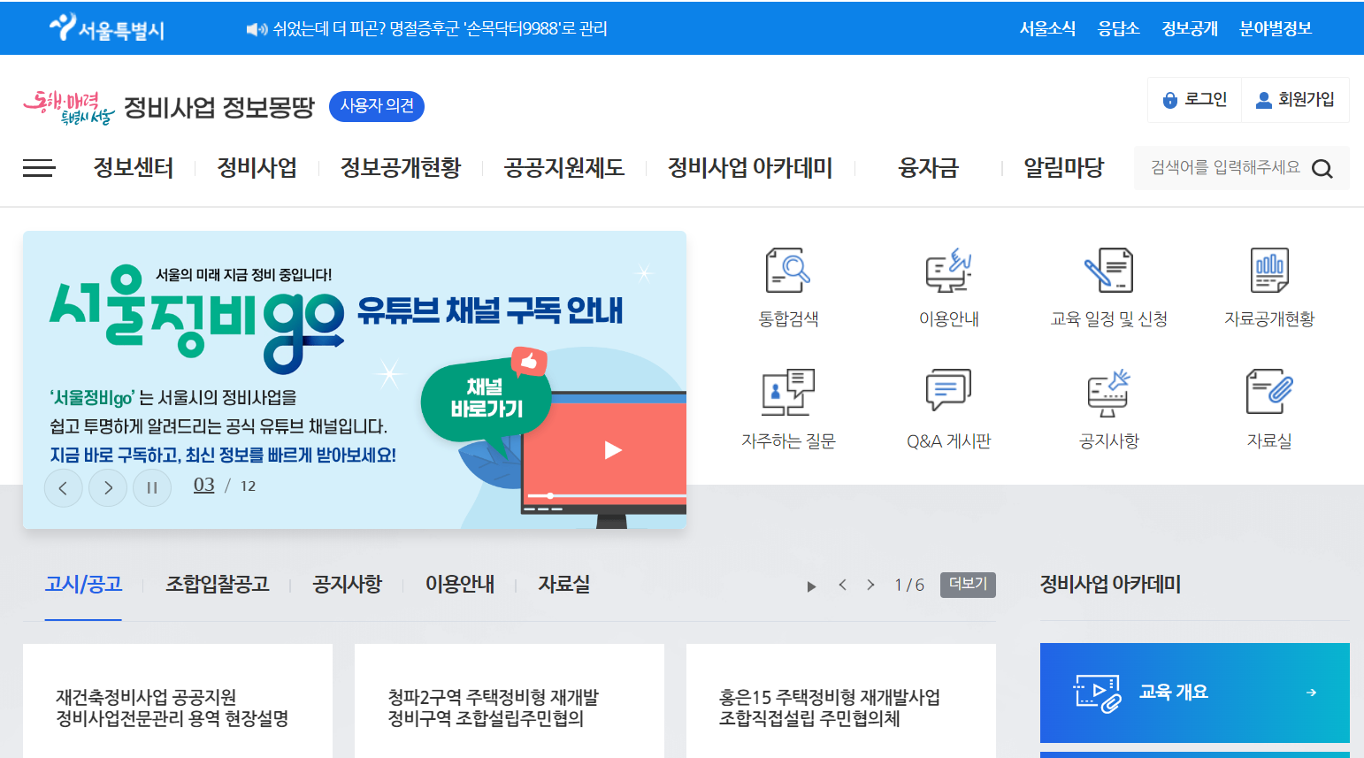Switch to the 공지사항 tab
Viewport: 1364px width, 758px height.
(x=348, y=585)
